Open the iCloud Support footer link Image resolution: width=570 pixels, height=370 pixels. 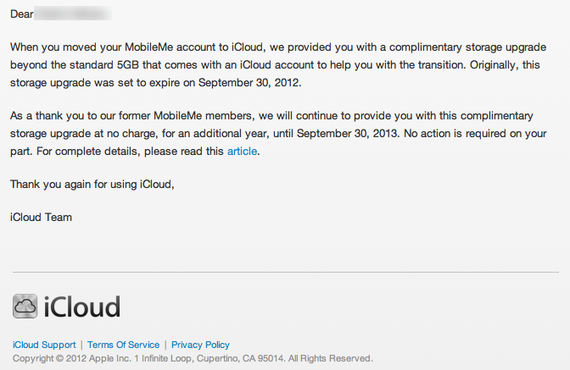tap(44, 345)
